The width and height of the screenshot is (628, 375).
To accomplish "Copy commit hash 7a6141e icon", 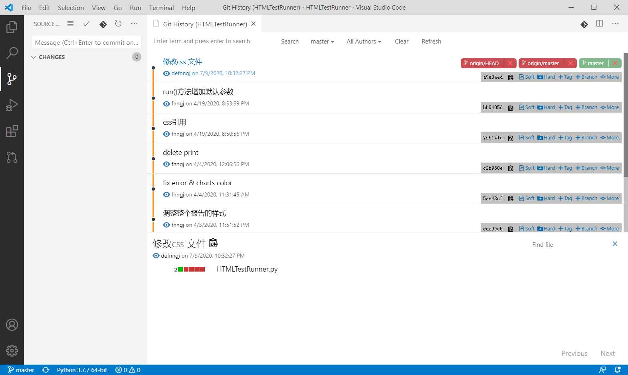I will [x=511, y=138].
